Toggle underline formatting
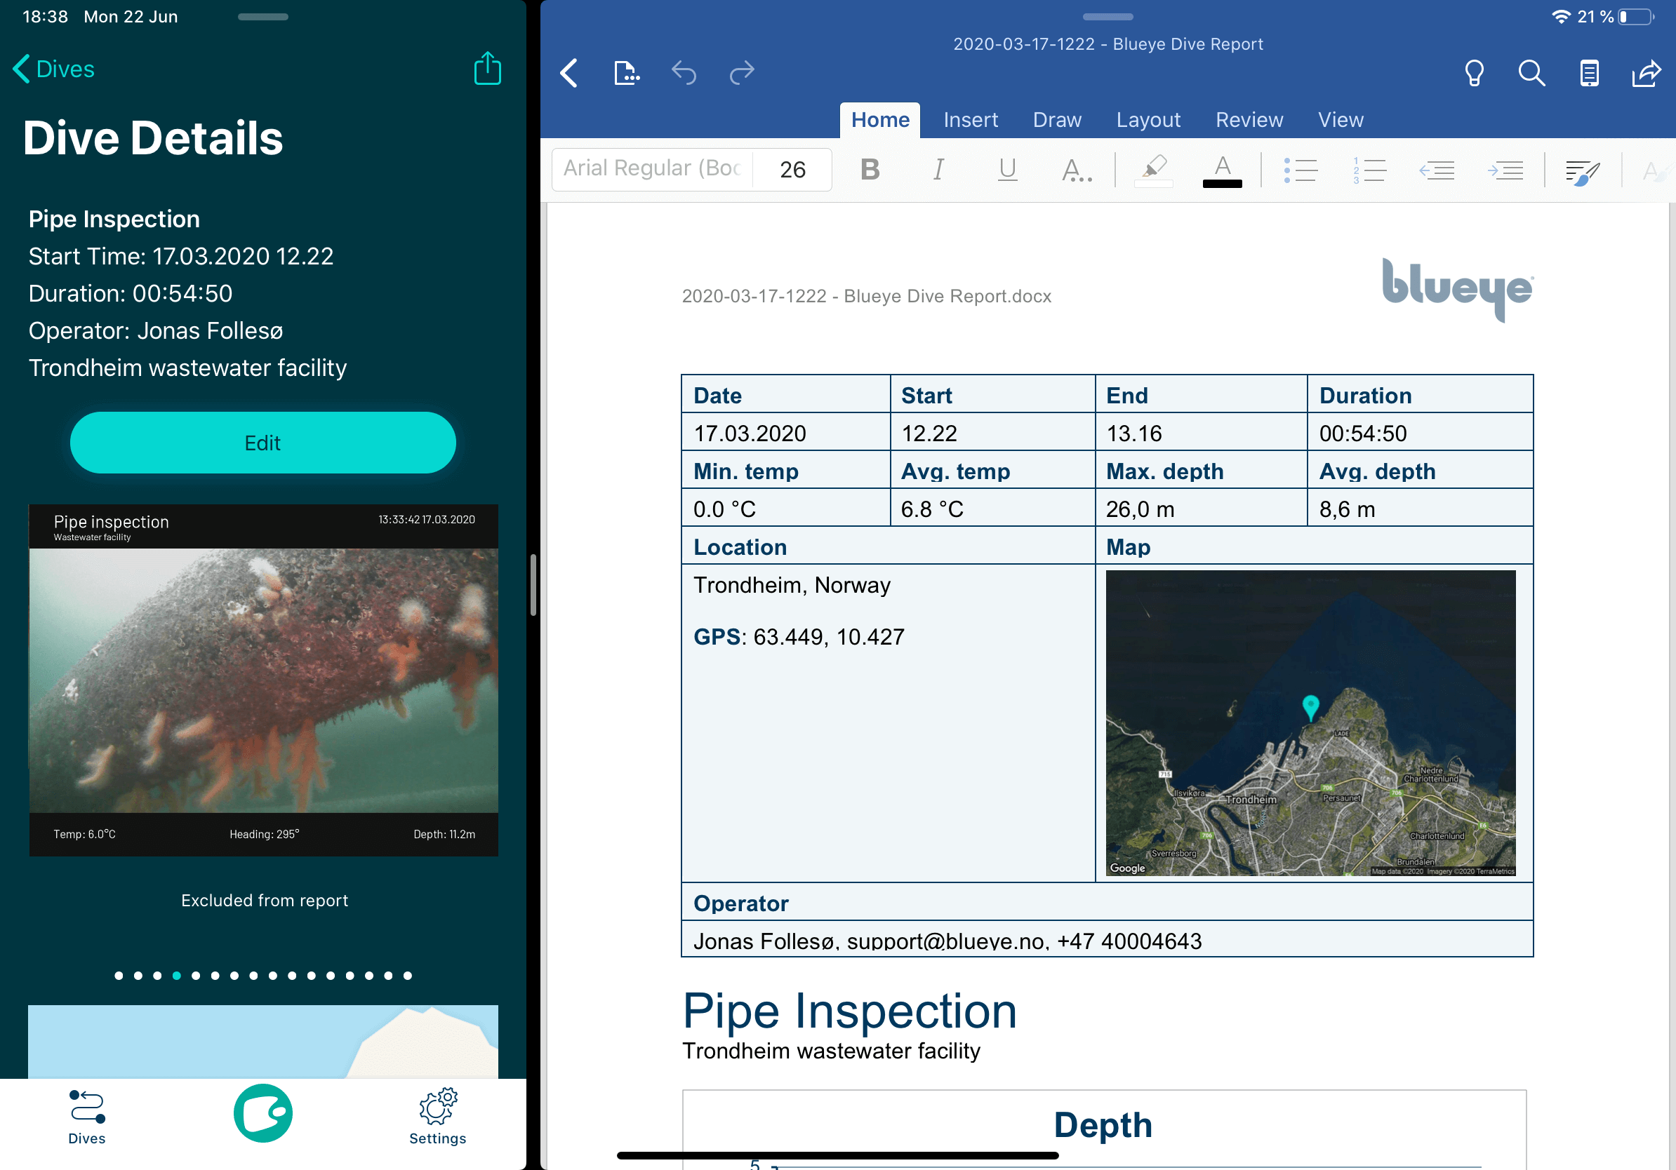The image size is (1676, 1170). (x=1007, y=169)
